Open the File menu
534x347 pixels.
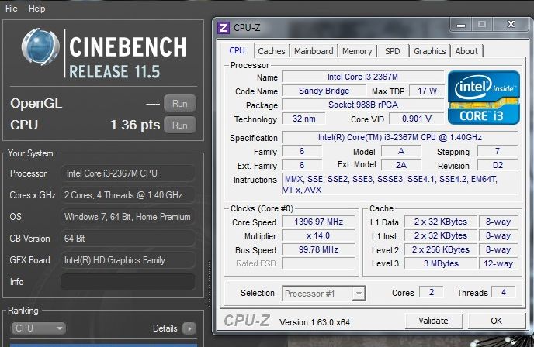click(x=12, y=9)
